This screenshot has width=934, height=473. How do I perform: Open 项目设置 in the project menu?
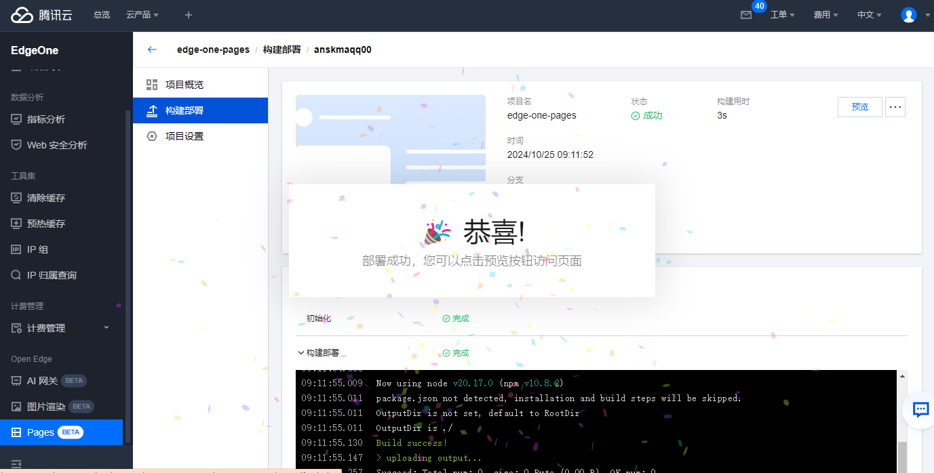(x=184, y=136)
